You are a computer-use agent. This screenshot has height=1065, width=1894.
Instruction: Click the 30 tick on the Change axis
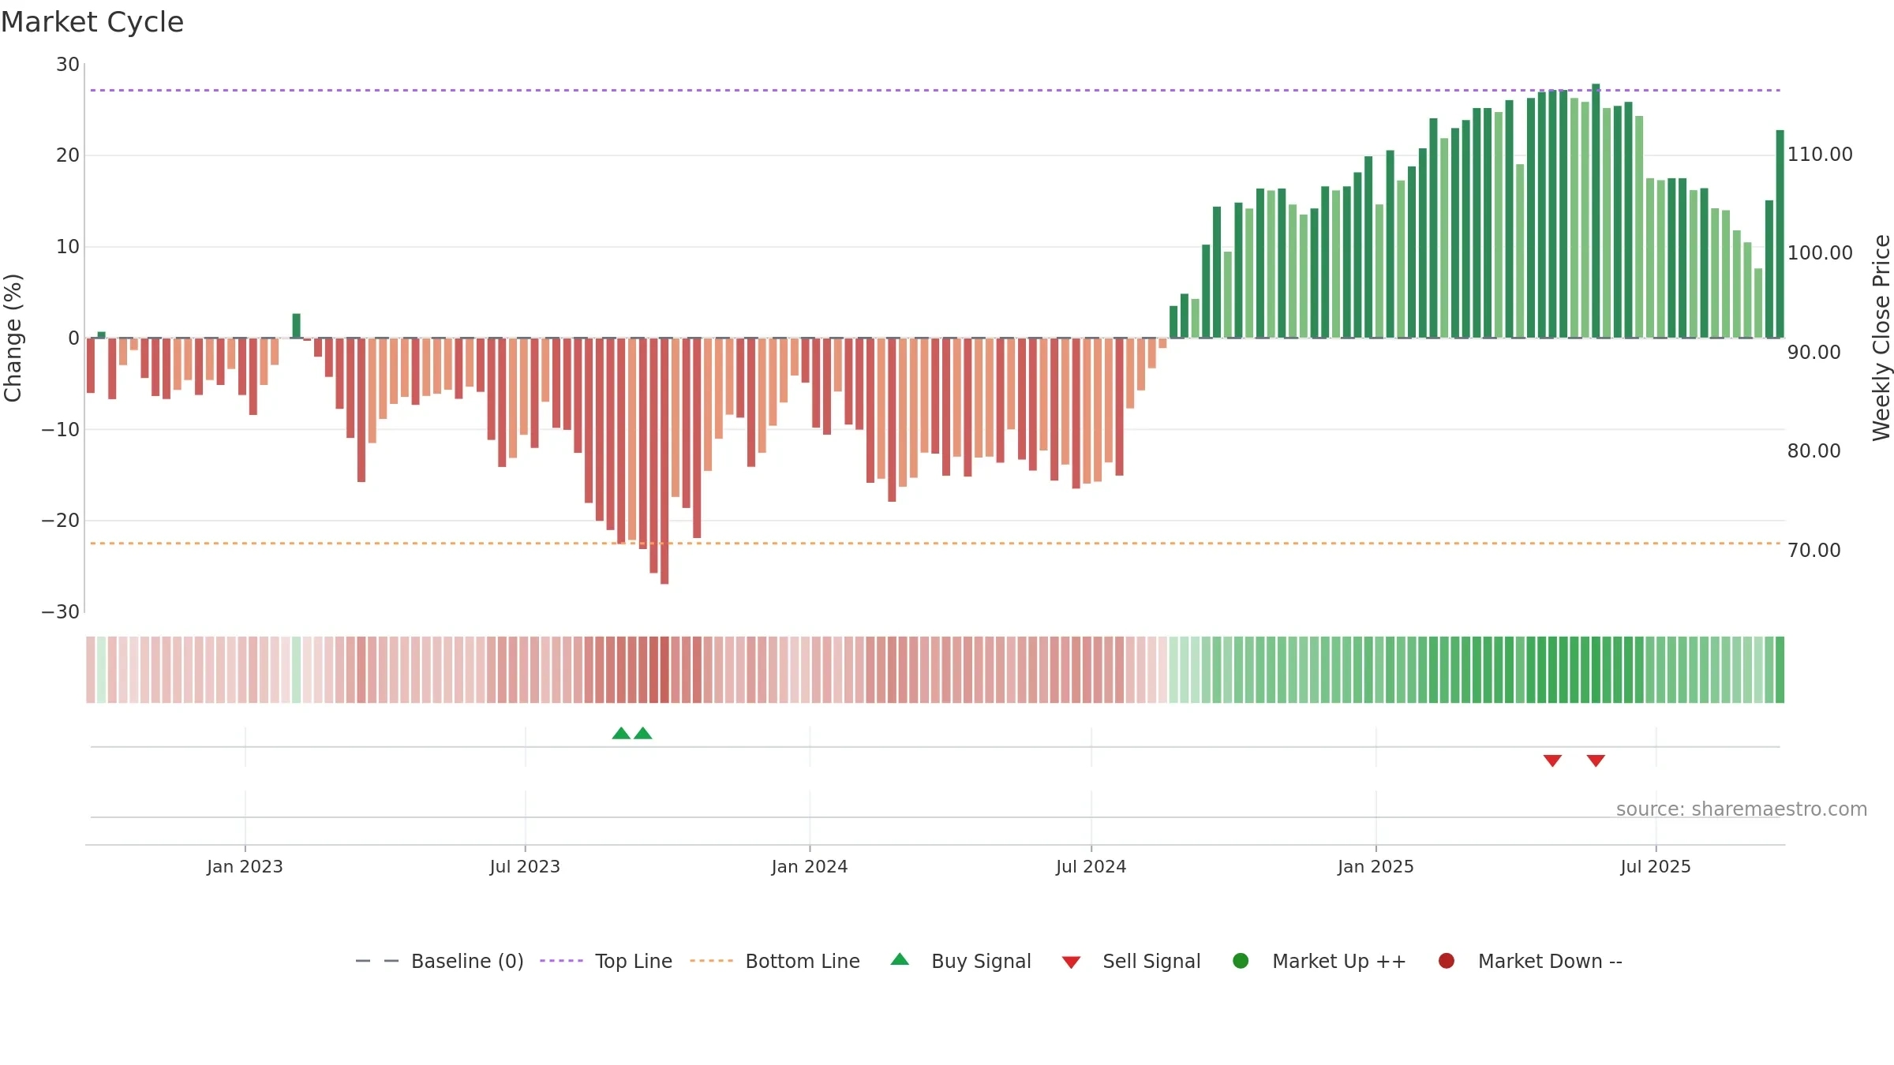(x=68, y=65)
